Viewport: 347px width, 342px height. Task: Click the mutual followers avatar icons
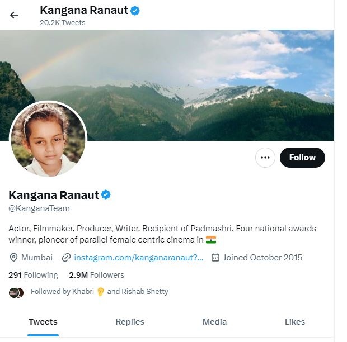tap(16, 292)
